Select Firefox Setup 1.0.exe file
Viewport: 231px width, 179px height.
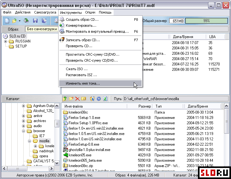(x=82, y=118)
